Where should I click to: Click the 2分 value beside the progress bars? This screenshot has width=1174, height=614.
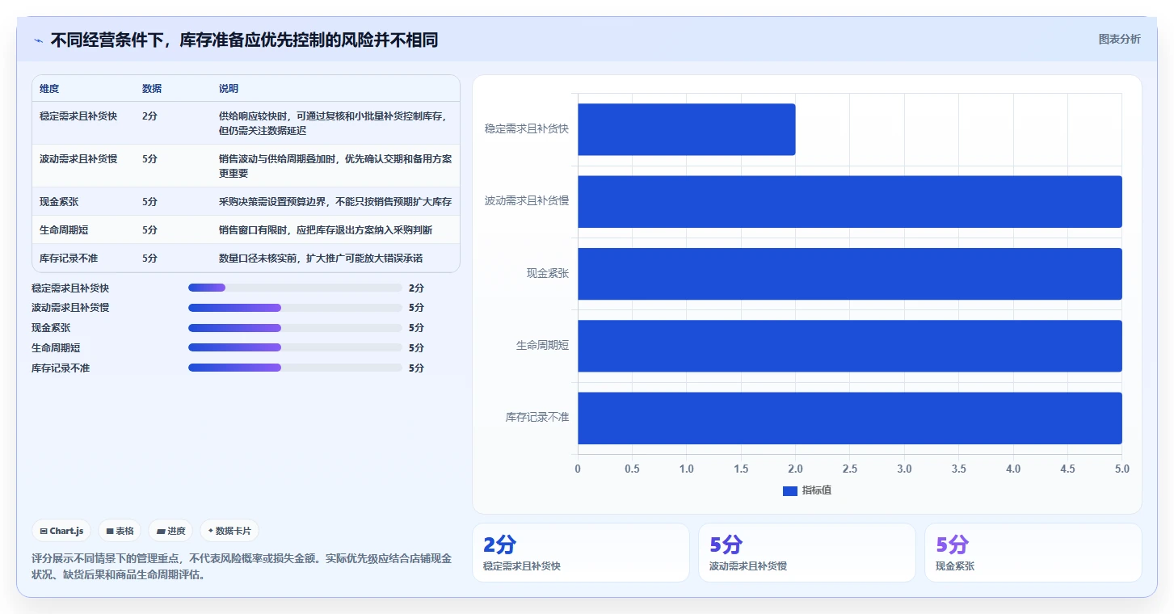click(416, 288)
